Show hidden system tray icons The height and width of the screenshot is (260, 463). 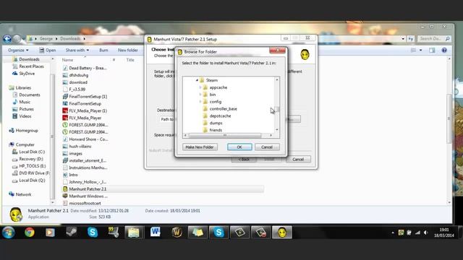393,233
